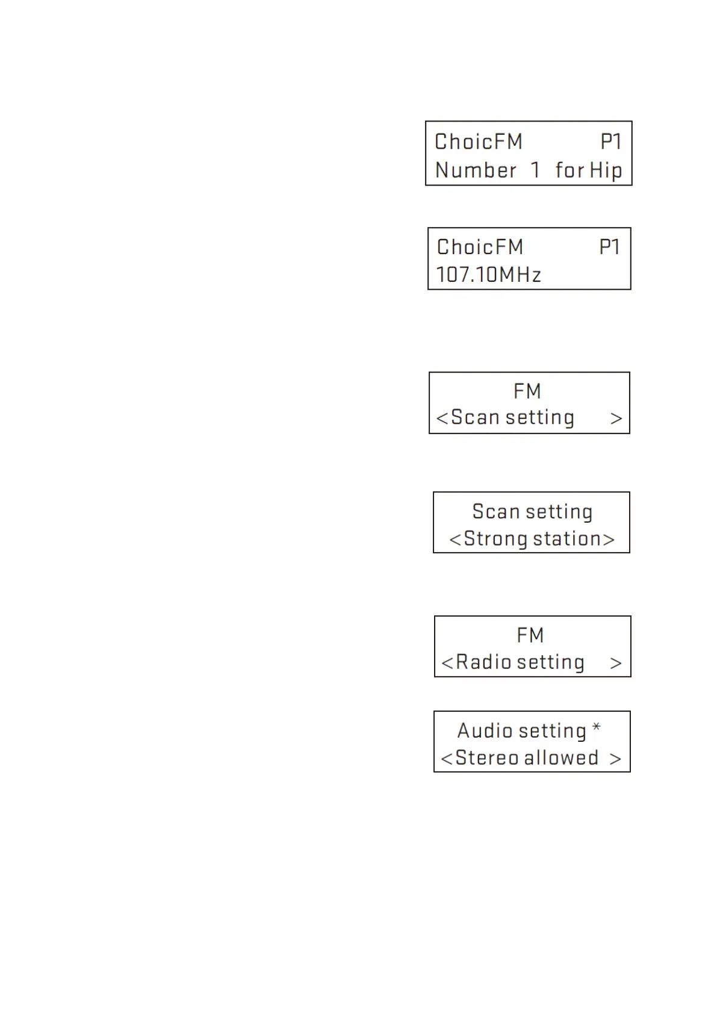Click P1 preset in the 107.10MHz display
The width and height of the screenshot is (717, 1014).
609,247
